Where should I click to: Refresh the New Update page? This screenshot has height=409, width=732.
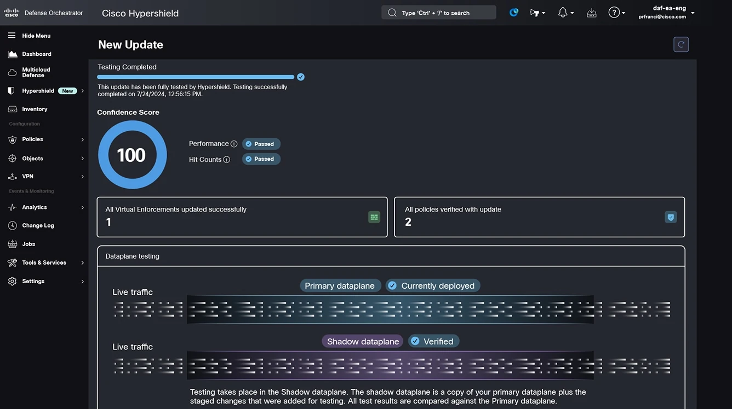681,44
